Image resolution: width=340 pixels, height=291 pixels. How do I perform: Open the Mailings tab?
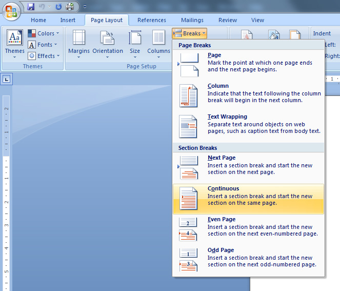tap(192, 20)
